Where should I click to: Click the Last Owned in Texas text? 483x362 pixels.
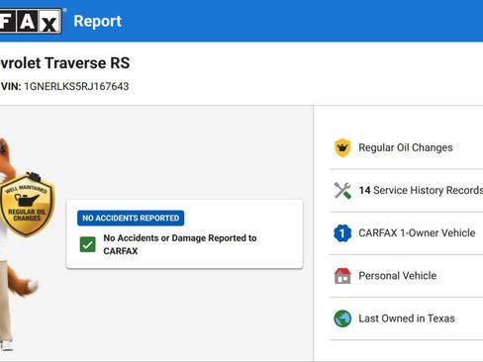point(407,318)
